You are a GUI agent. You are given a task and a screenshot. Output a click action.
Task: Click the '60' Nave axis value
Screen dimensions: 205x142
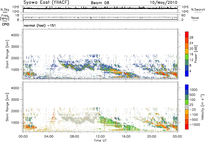(x=183, y=15)
